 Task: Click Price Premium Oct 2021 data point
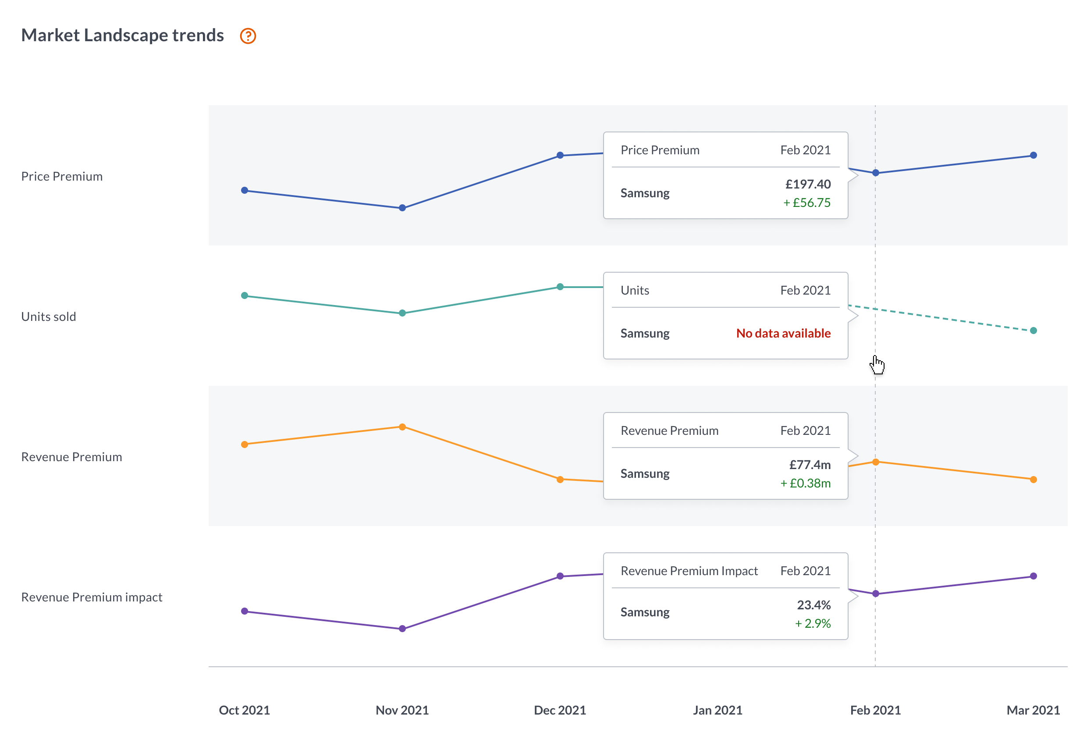coord(245,190)
